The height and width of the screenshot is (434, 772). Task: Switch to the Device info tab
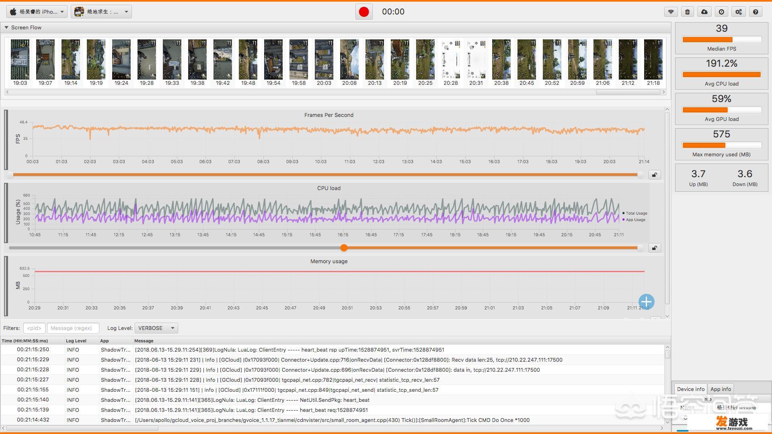[690, 389]
